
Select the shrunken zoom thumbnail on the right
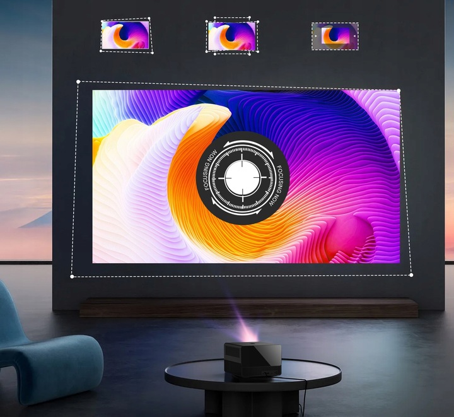335,36
